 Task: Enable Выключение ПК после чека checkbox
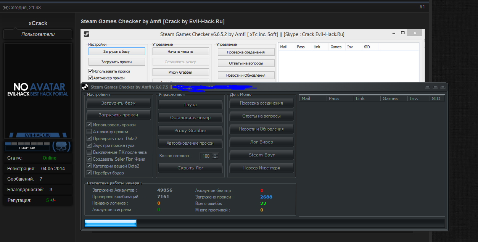coord(89,152)
